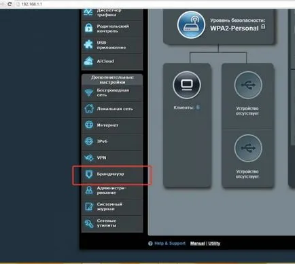Open the USB application puzzle icon
Screen dimensions: 295x264
pyautogui.click(x=88, y=45)
